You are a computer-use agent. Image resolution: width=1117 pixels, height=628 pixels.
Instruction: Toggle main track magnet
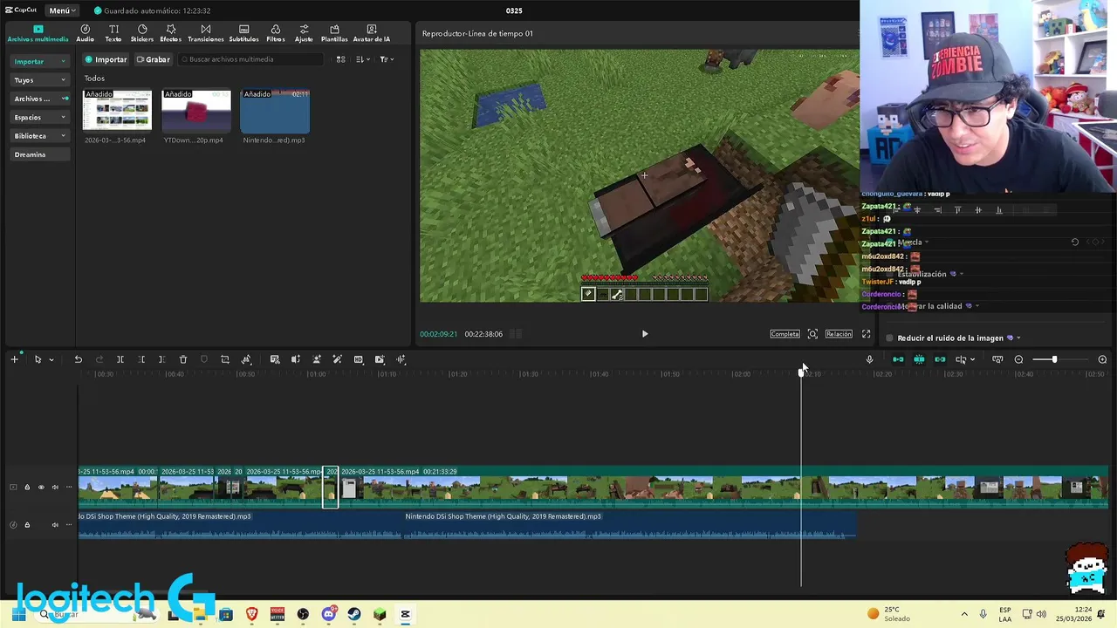click(898, 359)
